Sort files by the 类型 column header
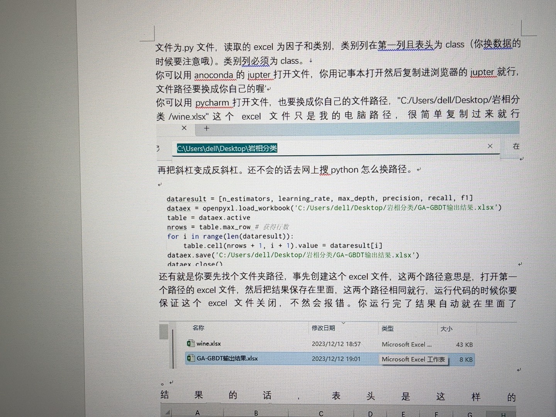556x417 pixels. point(387,329)
